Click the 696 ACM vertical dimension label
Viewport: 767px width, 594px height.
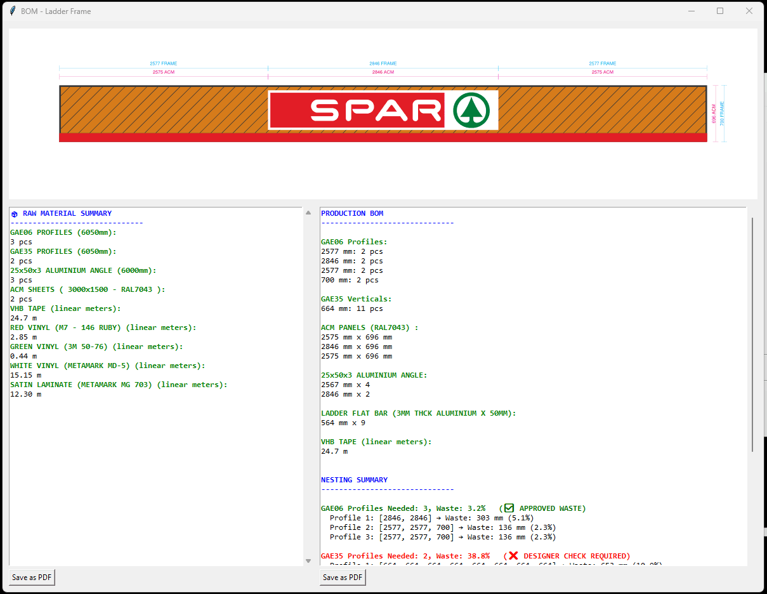[714, 114]
